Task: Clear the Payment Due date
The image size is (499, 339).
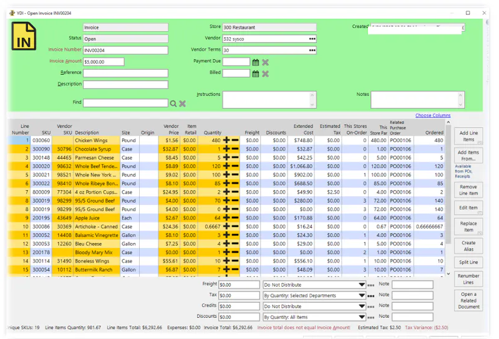Action: [265, 62]
